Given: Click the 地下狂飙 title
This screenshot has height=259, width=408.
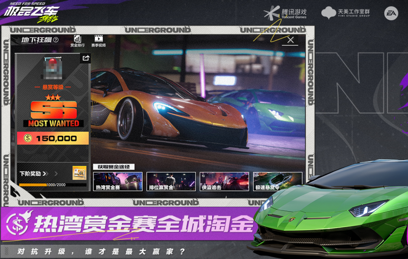Looking at the screenshot, I should click(36, 40).
